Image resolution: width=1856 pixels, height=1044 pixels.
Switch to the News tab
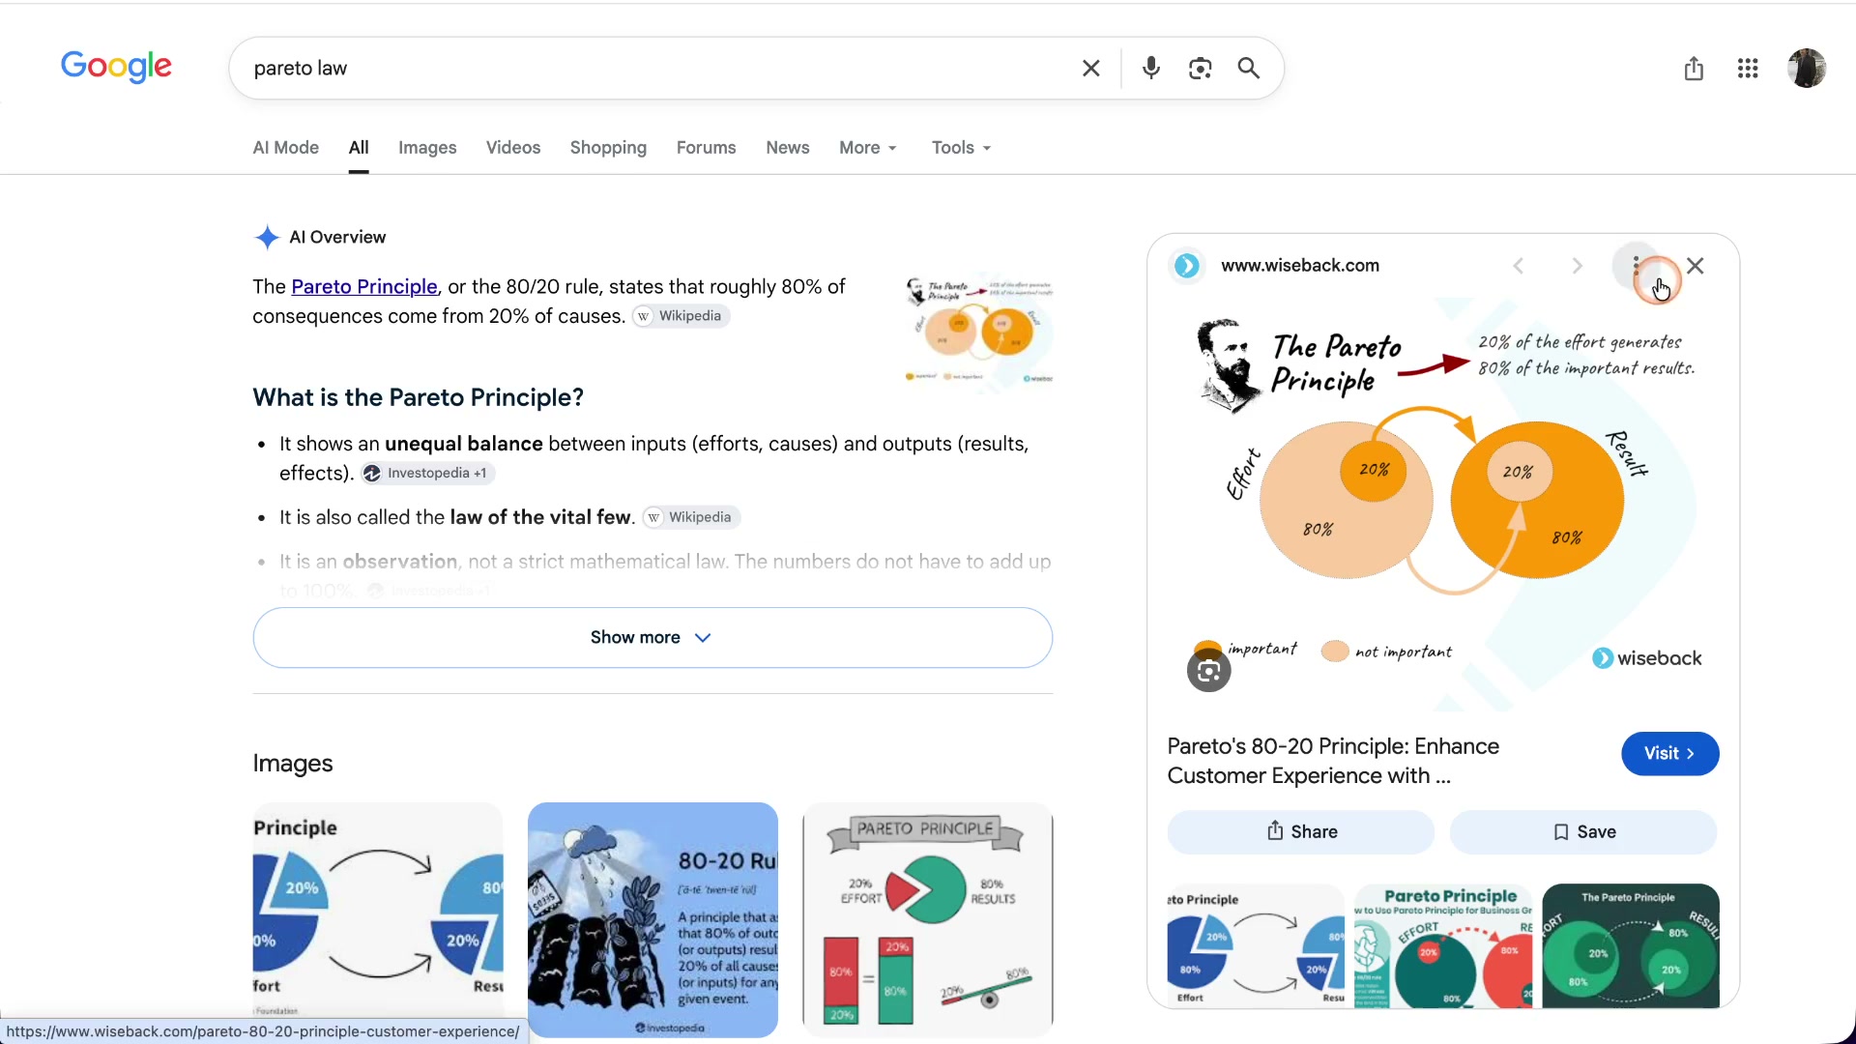point(788,148)
